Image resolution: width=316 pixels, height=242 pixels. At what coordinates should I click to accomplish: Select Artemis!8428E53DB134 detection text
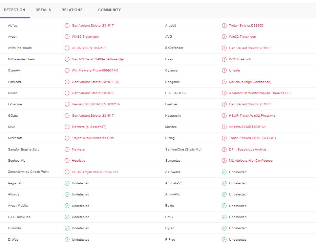coord(247,127)
